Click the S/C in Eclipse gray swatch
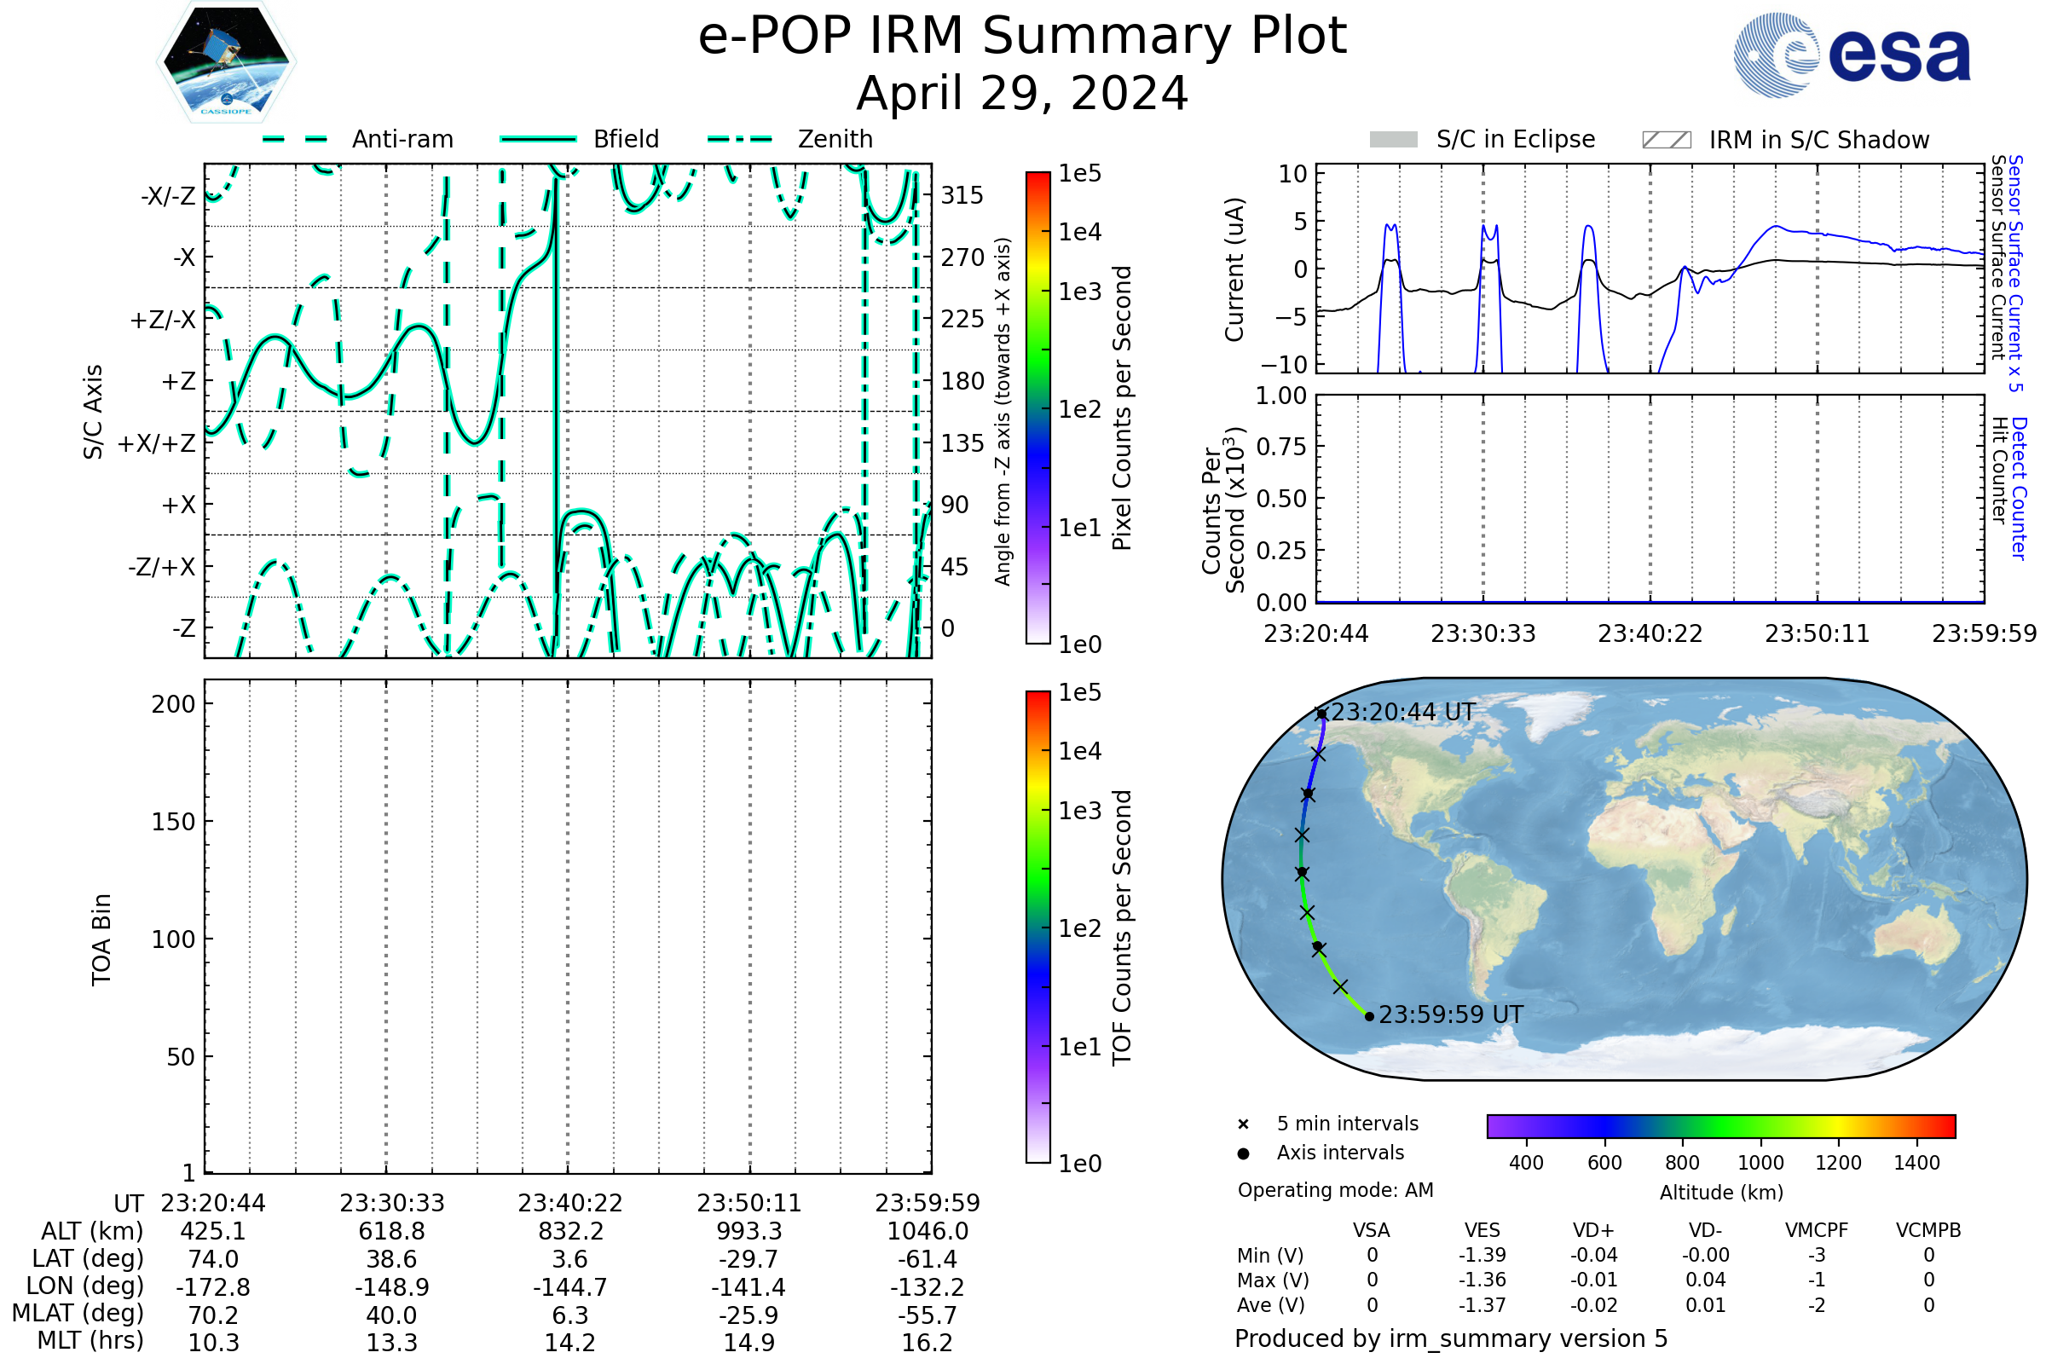 point(1394,140)
